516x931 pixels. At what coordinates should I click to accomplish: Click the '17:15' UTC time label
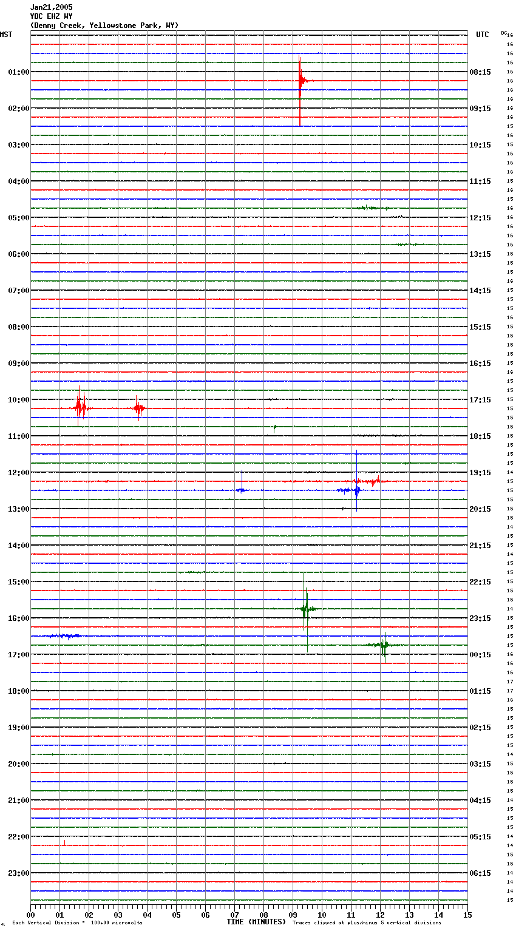(480, 400)
